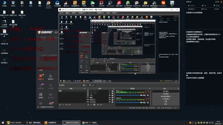Pop out the Scenes dock via its header icon

click(85, 89)
